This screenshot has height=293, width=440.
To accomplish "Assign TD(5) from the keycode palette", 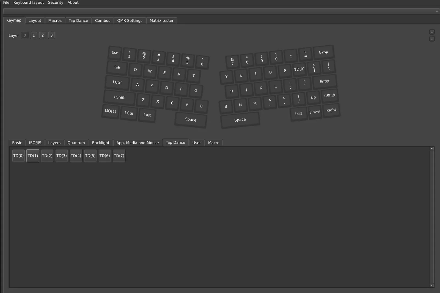I will coord(90,156).
